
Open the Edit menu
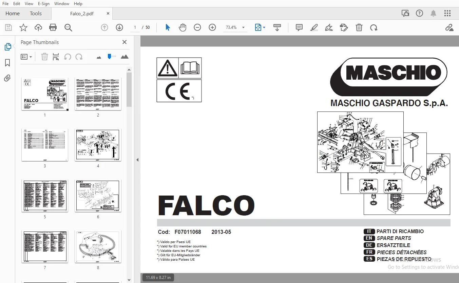(x=17, y=3)
